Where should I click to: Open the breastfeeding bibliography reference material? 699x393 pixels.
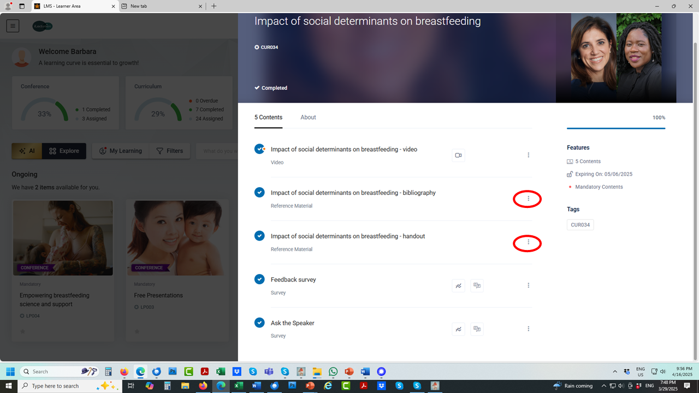(353, 193)
